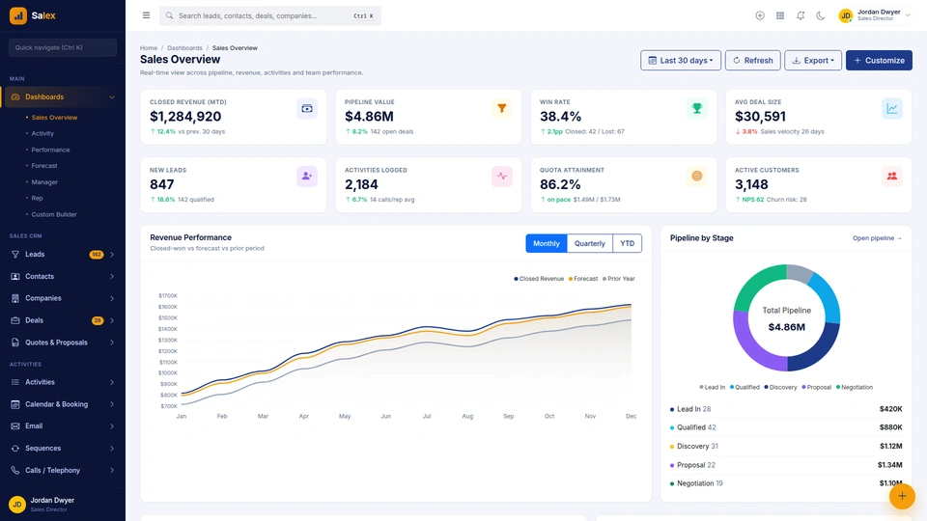Click the Win Rate trophy icon
This screenshot has height=521, width=927.
tap(697, 109)
